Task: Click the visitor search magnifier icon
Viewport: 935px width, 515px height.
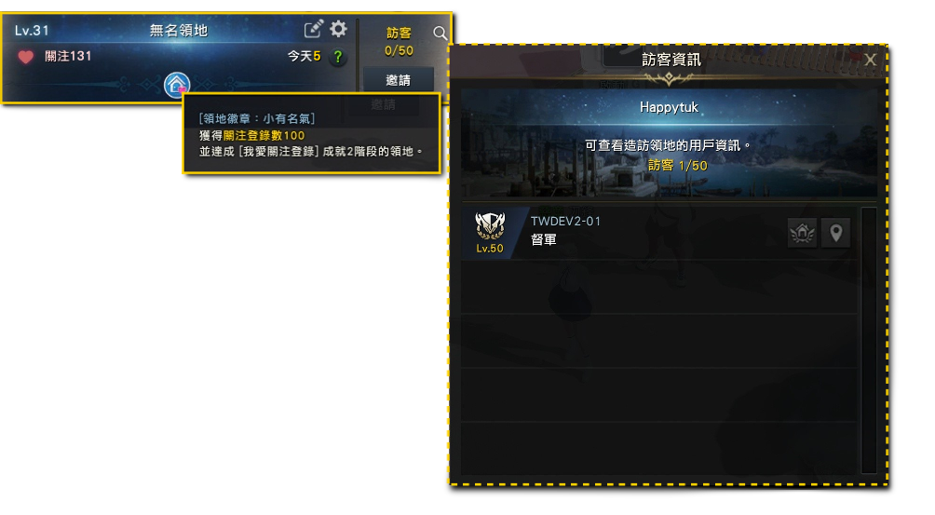Action: pos(440,33)
